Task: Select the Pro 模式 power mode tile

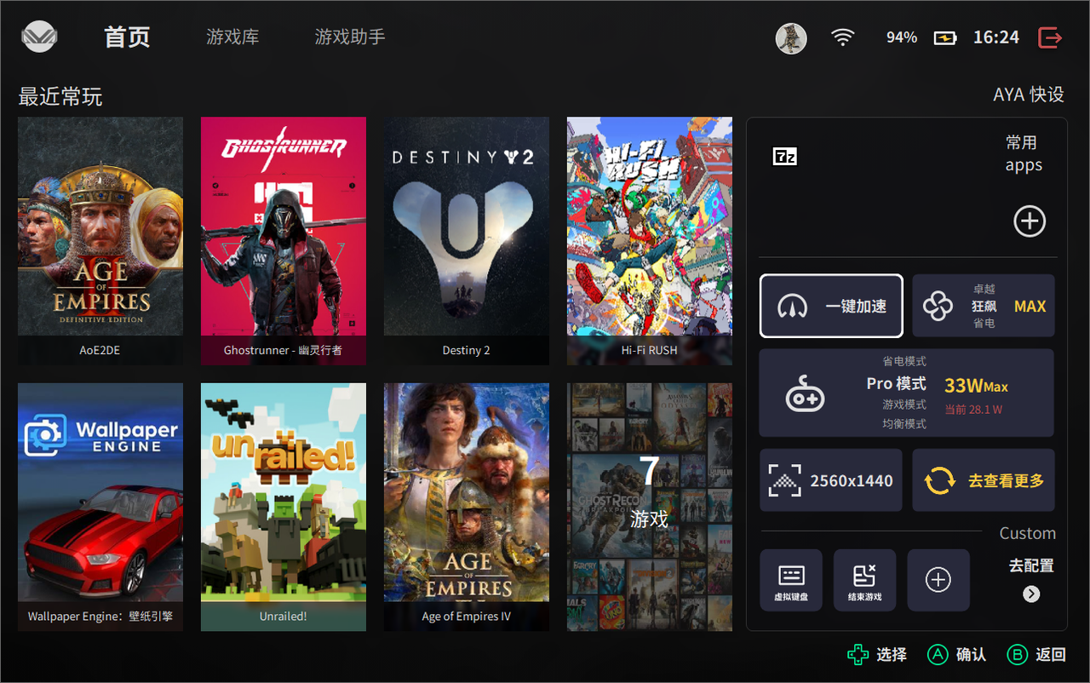Action: click(907, 393)
